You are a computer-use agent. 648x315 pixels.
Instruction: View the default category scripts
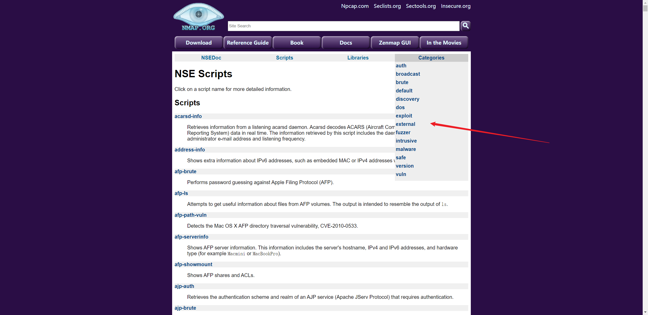tap(404, 91)
